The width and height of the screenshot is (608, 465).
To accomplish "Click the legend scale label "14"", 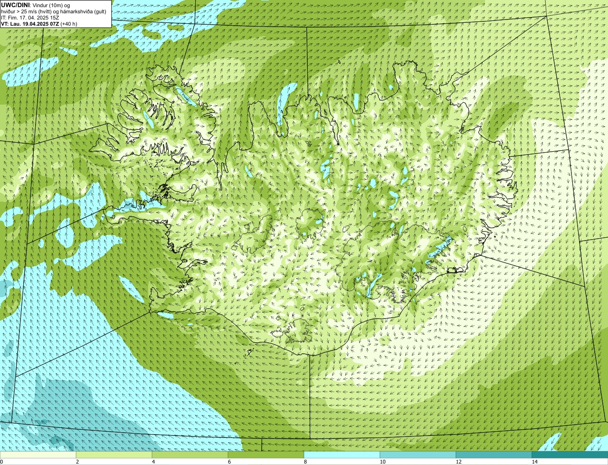I will [534, 462].
